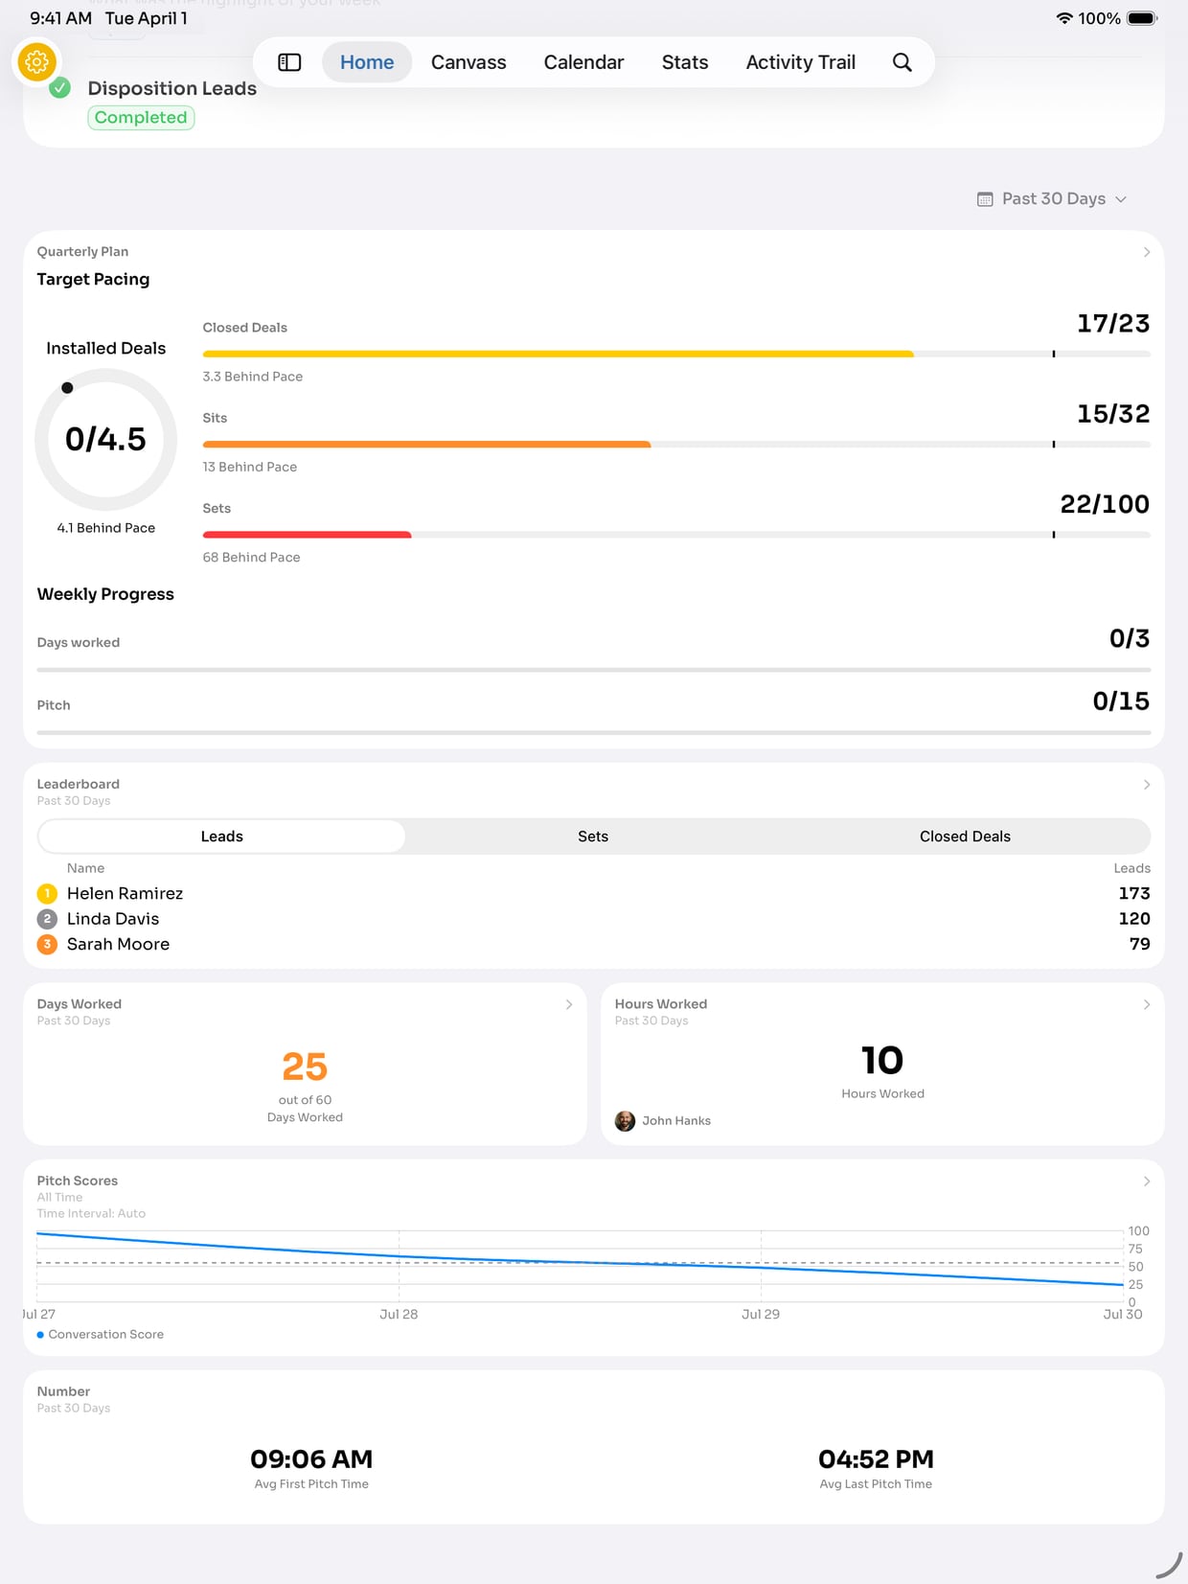
Task: Open Linda Davis leaderboard row
Action: pos(593,919)
